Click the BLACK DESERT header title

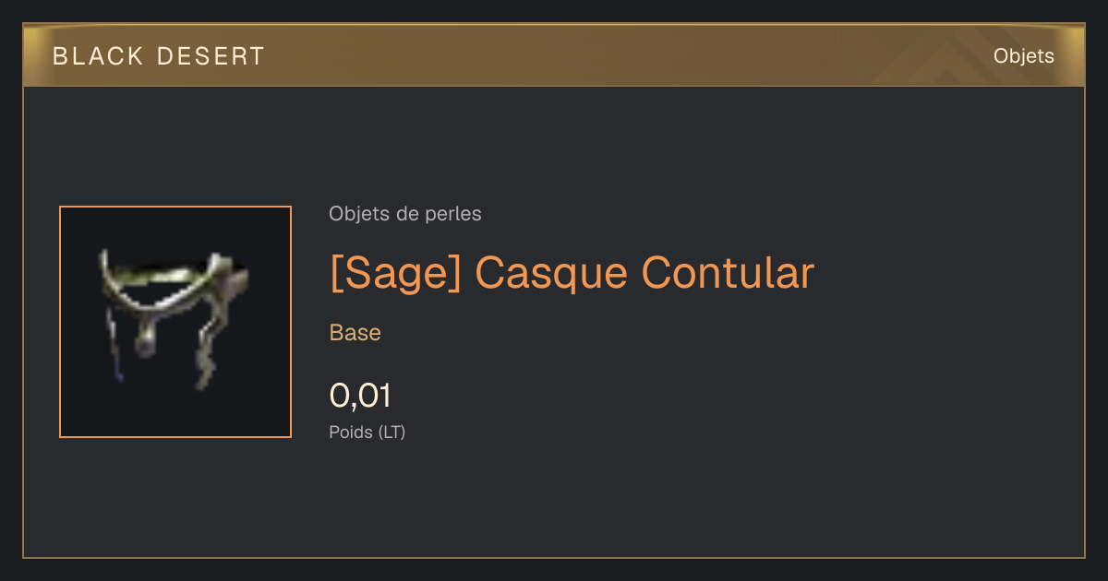[159, 56]
